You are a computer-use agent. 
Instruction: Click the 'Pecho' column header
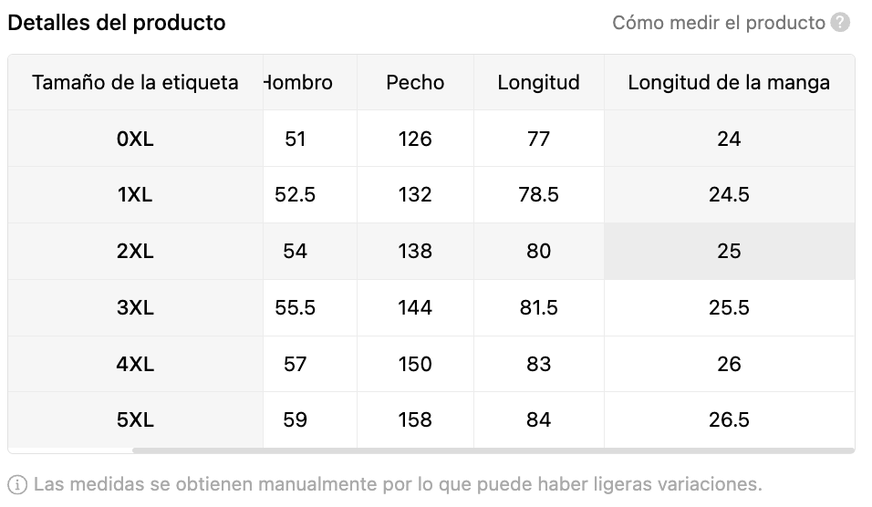pyautogui.click(x=415, y=83)
